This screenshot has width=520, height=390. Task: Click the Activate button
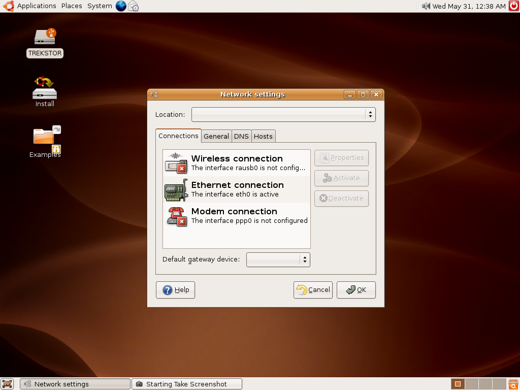(x=342, y=178)
